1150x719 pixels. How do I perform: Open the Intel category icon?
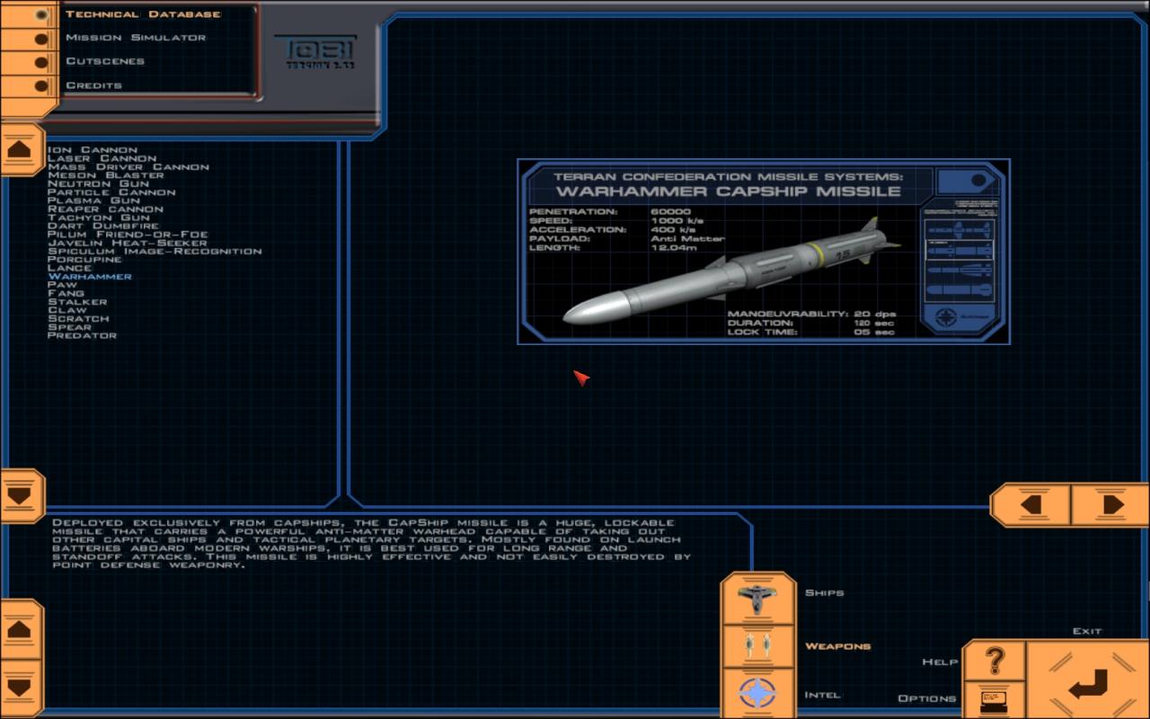click(x=758, y=694)
